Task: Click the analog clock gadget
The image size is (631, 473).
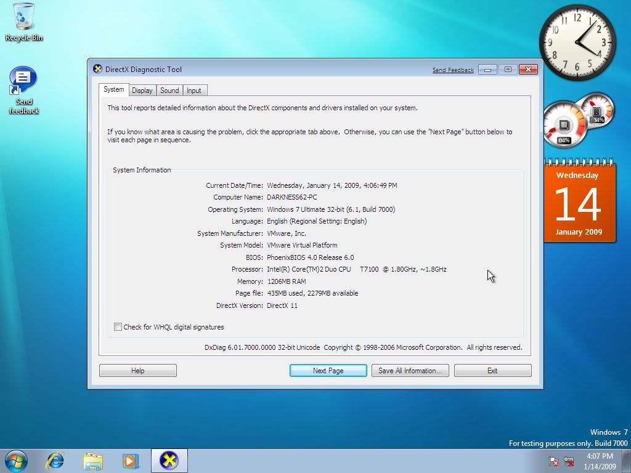Action: click(x=577, y=42)
